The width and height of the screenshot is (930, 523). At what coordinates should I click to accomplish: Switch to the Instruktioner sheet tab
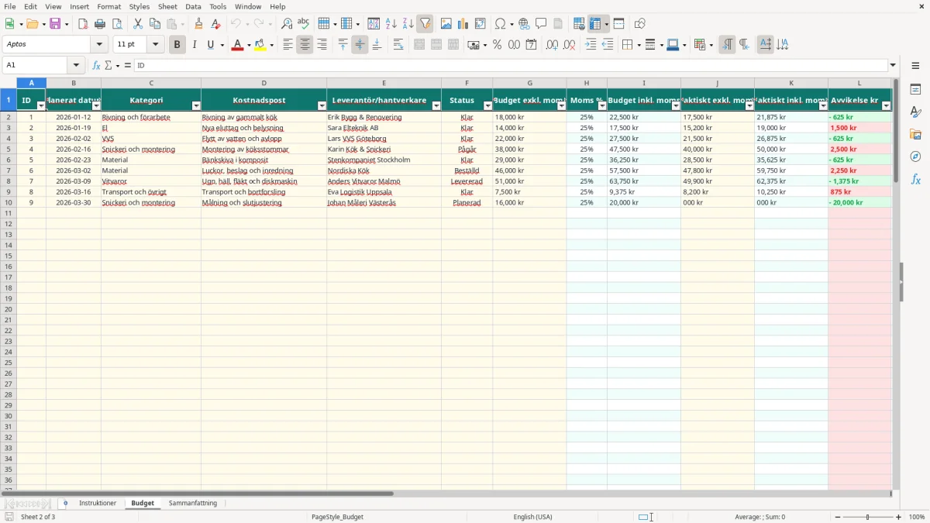98,504
